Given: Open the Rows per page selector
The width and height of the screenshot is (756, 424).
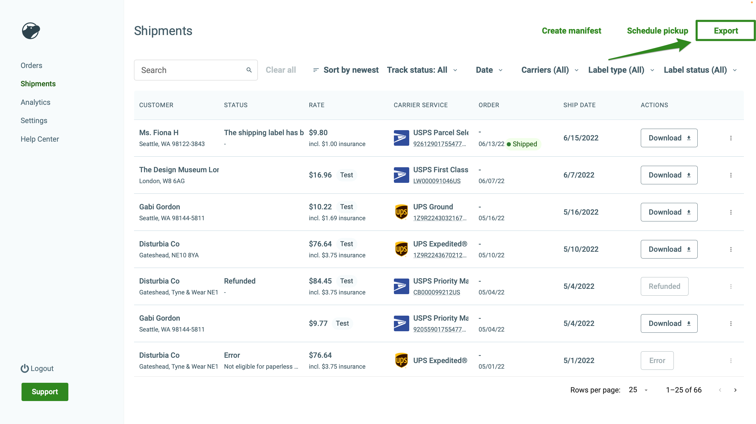Looking at the screenshot, I should tap(637, 390).
